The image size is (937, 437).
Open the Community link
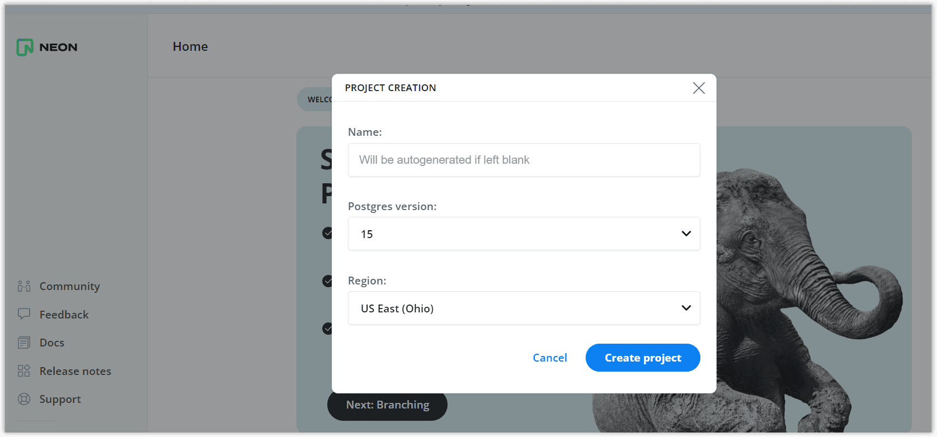click(x=69, y=286)
